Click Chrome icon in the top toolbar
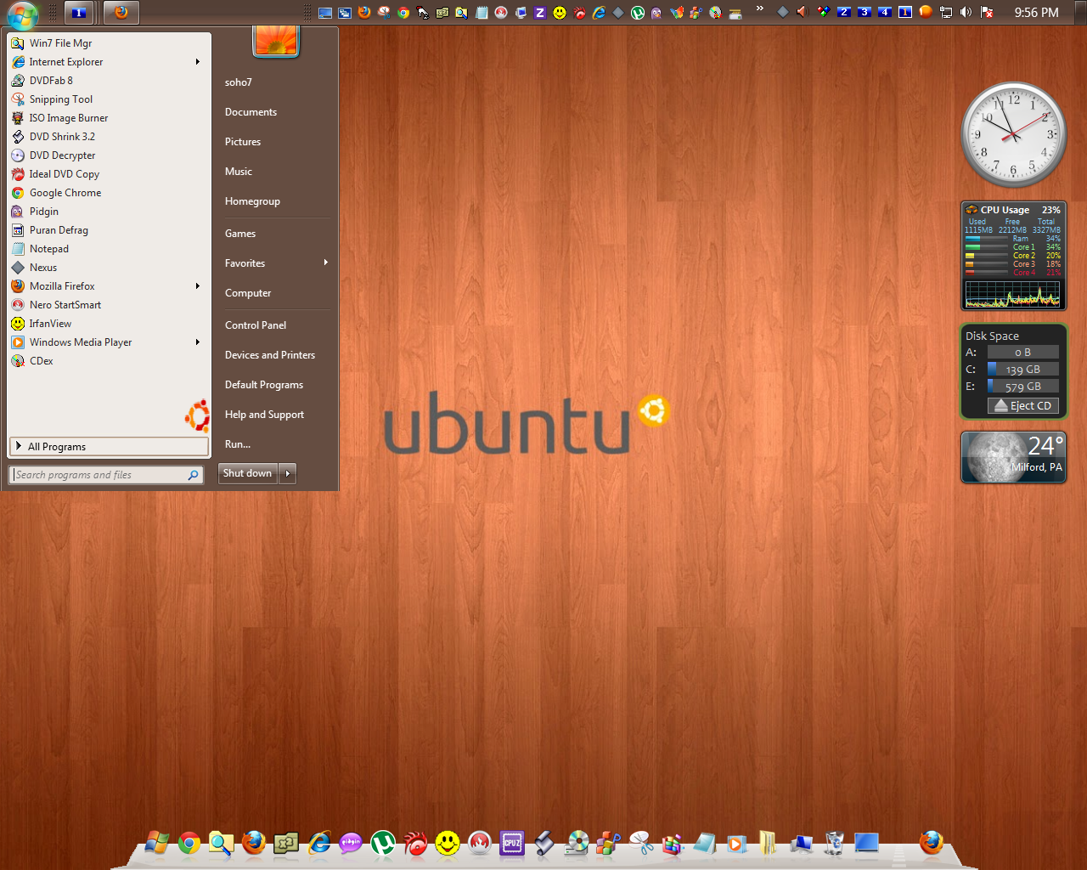Screen dimensions: 1087x870 (x=403, y=13)
